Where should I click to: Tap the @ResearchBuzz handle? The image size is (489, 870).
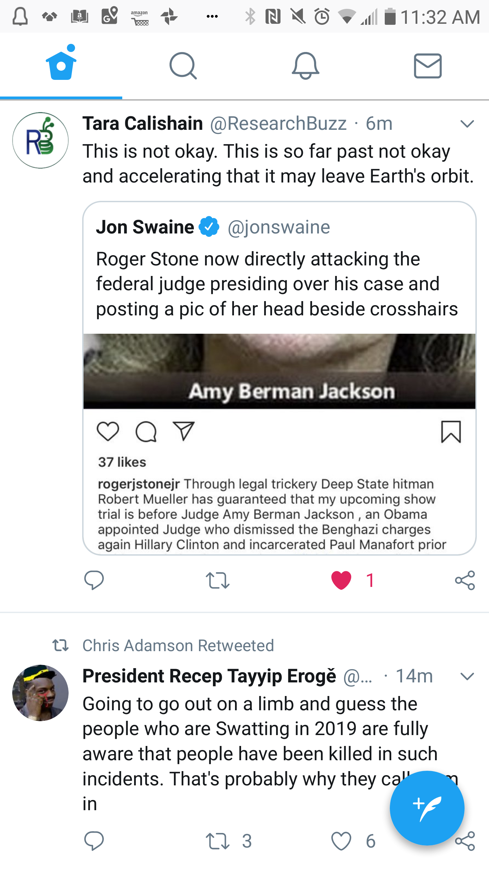pyautogui.click(x=278, y=123)
